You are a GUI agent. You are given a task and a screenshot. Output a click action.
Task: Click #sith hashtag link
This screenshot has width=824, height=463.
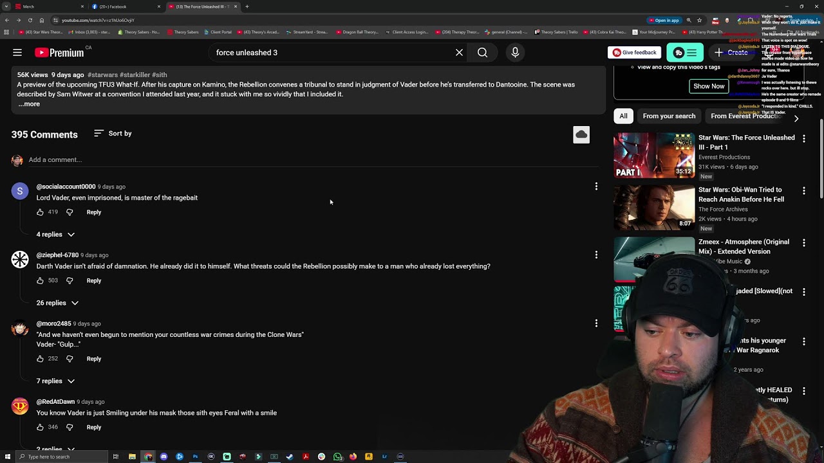tap(159, 75)
